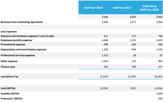
Task: Click the Employee benefits expense value 4,668
Action: [105, 40]
